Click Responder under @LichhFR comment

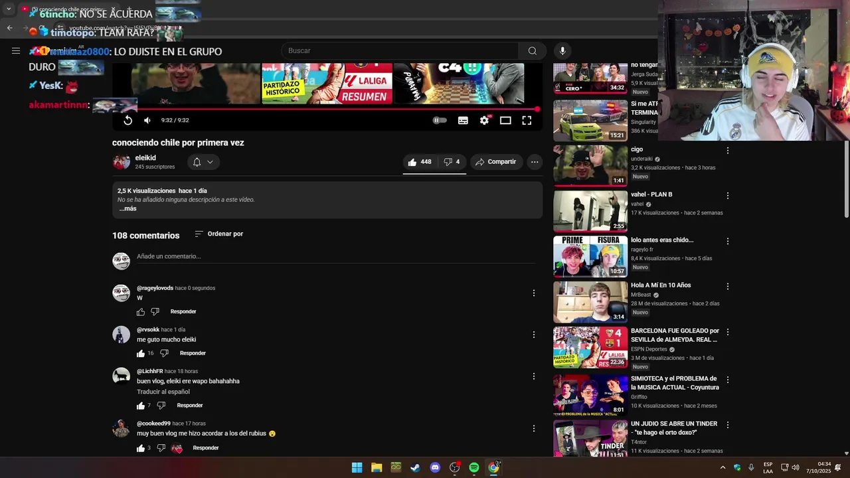(190, 406)
